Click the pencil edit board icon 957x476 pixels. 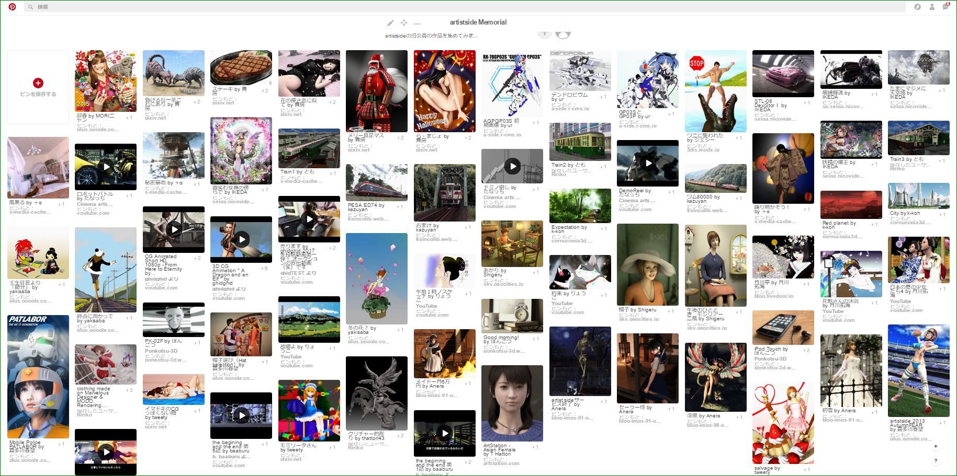390,23
